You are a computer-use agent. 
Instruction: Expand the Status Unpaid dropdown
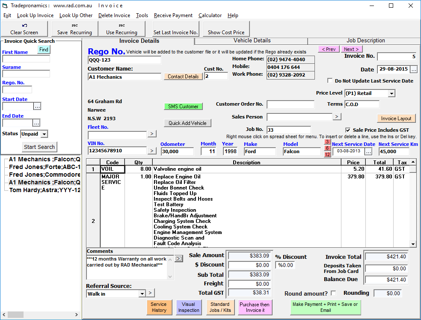44,134
